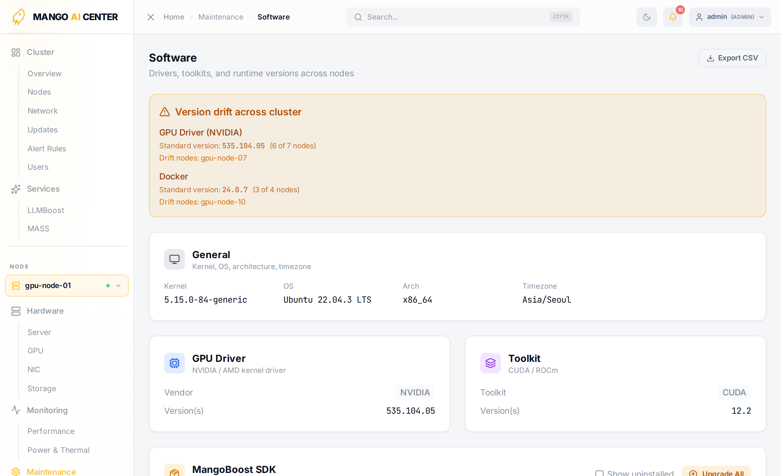
Task: Click the NVIDIA vendor badge
Action: pyautogui.click(x=415, y=393)
